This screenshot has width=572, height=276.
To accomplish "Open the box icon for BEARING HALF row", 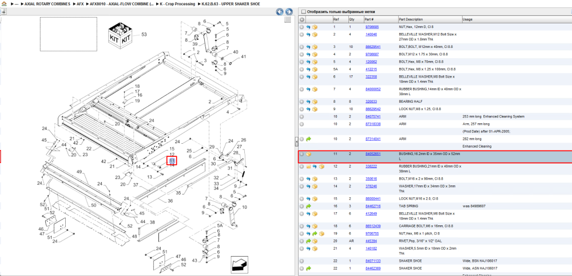I will tap(315, 102).
